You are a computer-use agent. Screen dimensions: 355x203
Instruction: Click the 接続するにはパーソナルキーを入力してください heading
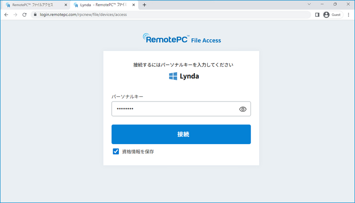(x=183, y=65)
